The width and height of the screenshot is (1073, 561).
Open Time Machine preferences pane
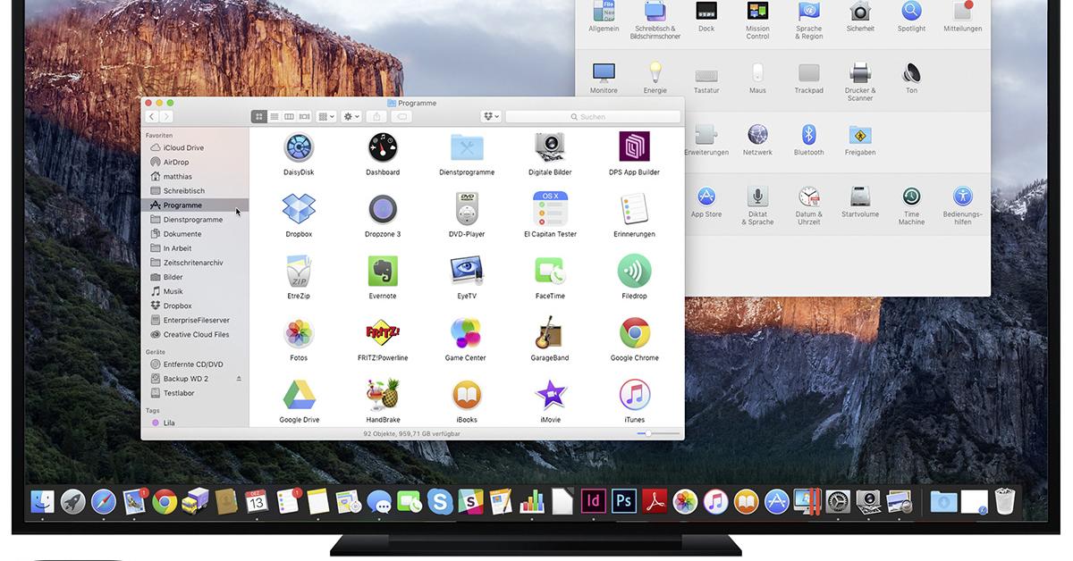click(911, 197)
